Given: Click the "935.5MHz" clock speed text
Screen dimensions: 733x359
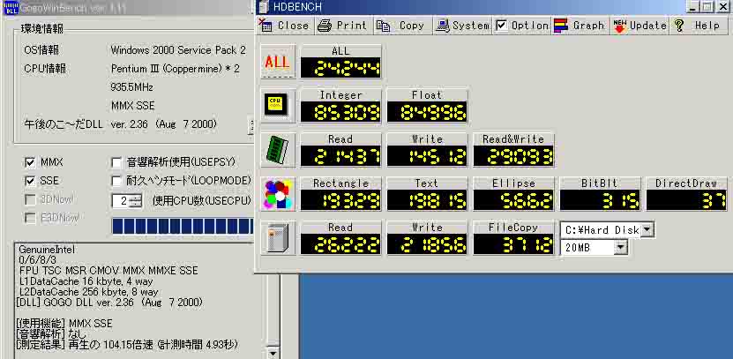Looking at the screenshot, I should tap(132, 87).
